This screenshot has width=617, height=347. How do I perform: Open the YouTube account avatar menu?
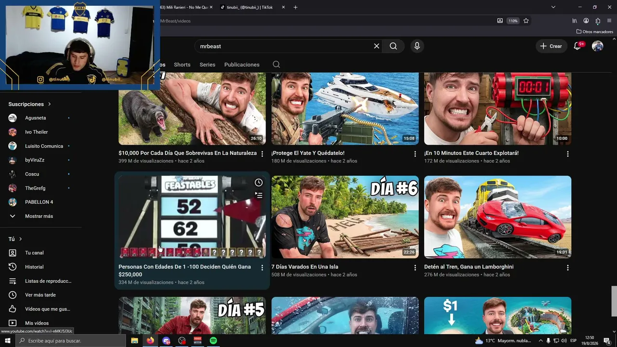pos(598,46)
